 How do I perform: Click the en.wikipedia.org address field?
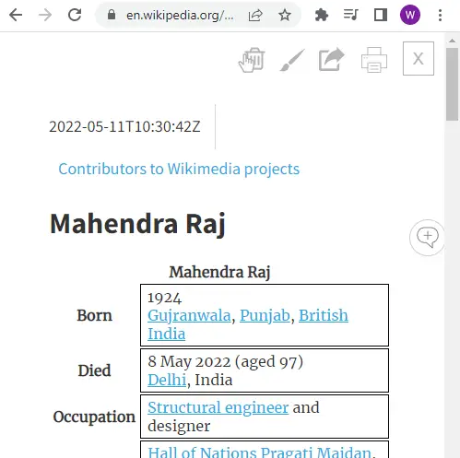pos(180,15)
